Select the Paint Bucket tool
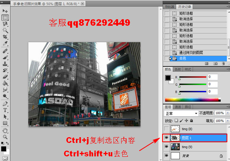 (5, 83)
